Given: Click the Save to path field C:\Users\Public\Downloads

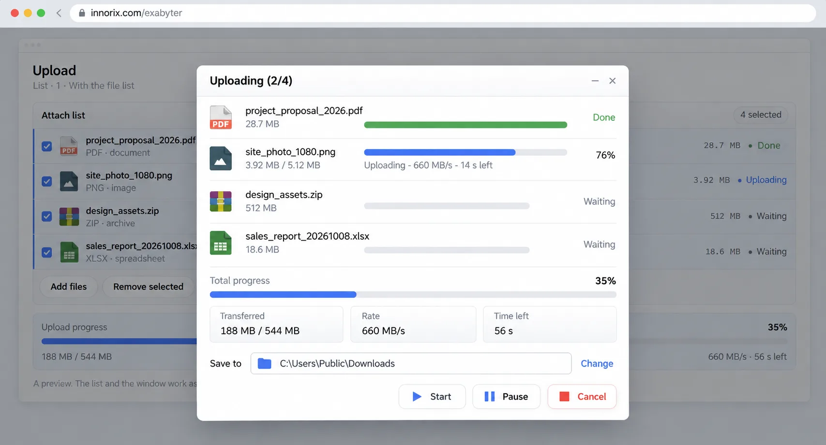Looking at the screenshot, I should pyautogui.click(x=411, y=363).
